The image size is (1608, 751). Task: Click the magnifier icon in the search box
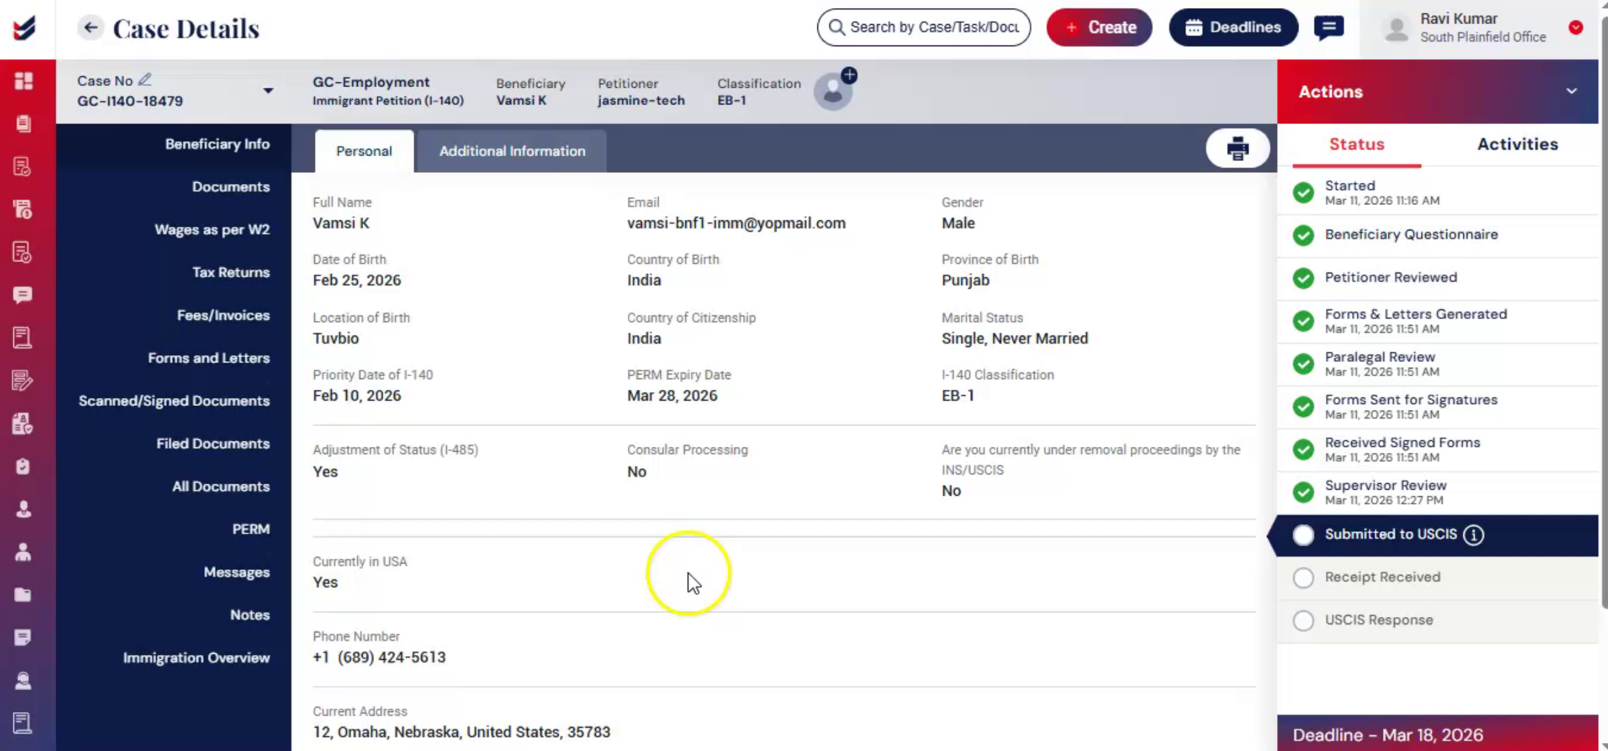click(836, 27)
